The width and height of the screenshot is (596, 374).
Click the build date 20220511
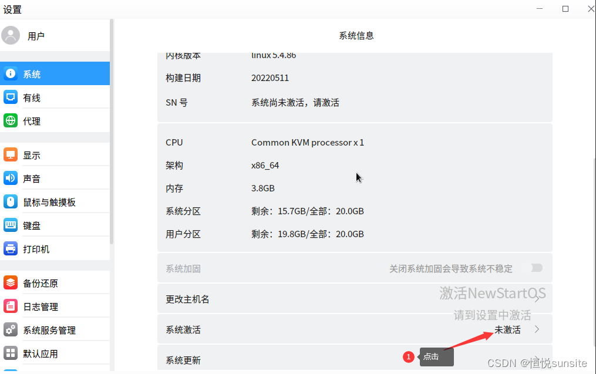270,78
